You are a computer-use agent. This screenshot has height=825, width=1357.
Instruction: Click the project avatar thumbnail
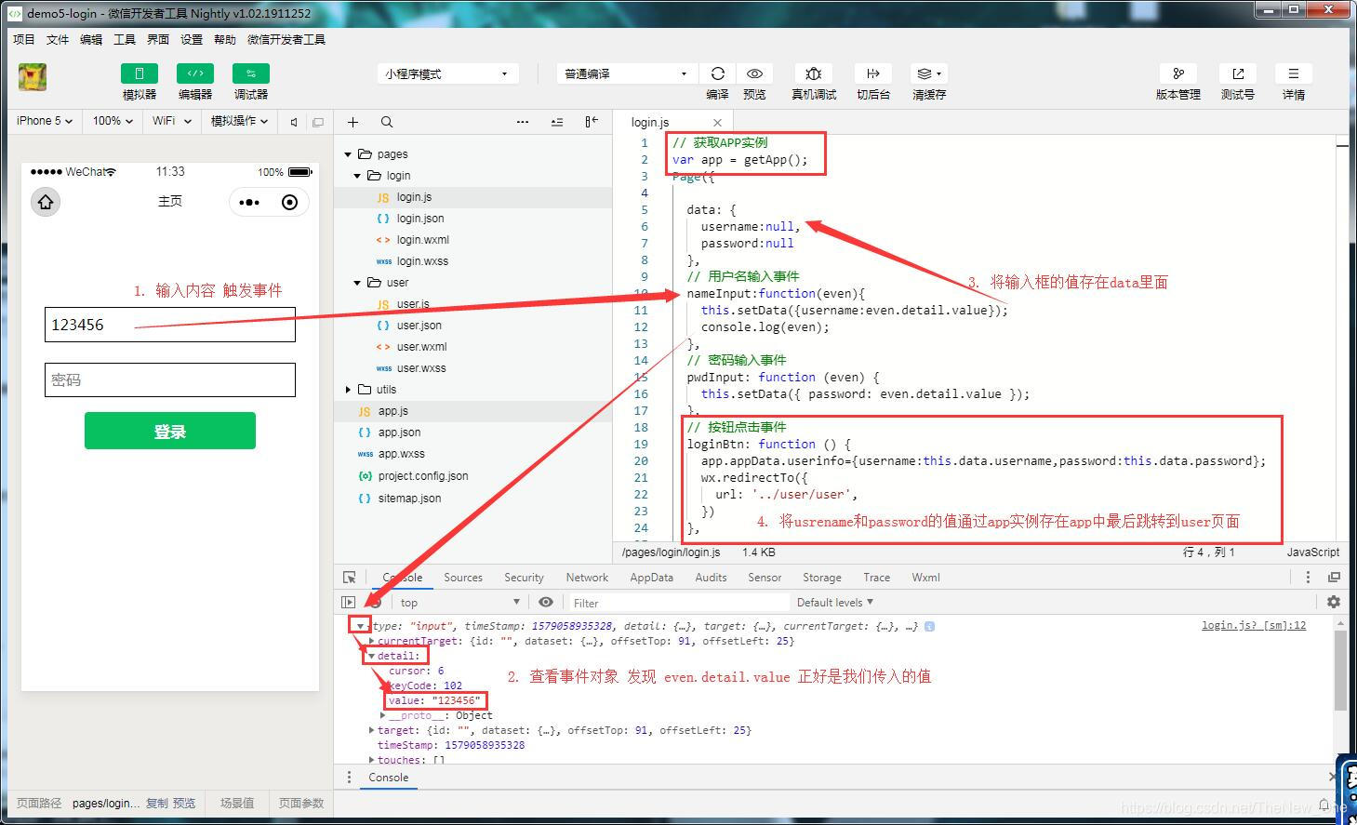(33, 77)
